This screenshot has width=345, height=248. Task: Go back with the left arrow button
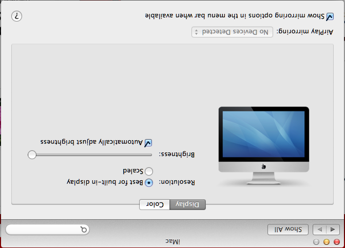[x=333, y=230]
